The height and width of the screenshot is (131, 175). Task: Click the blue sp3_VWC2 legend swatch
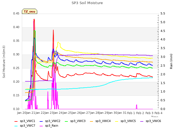(x=41, y=121)
